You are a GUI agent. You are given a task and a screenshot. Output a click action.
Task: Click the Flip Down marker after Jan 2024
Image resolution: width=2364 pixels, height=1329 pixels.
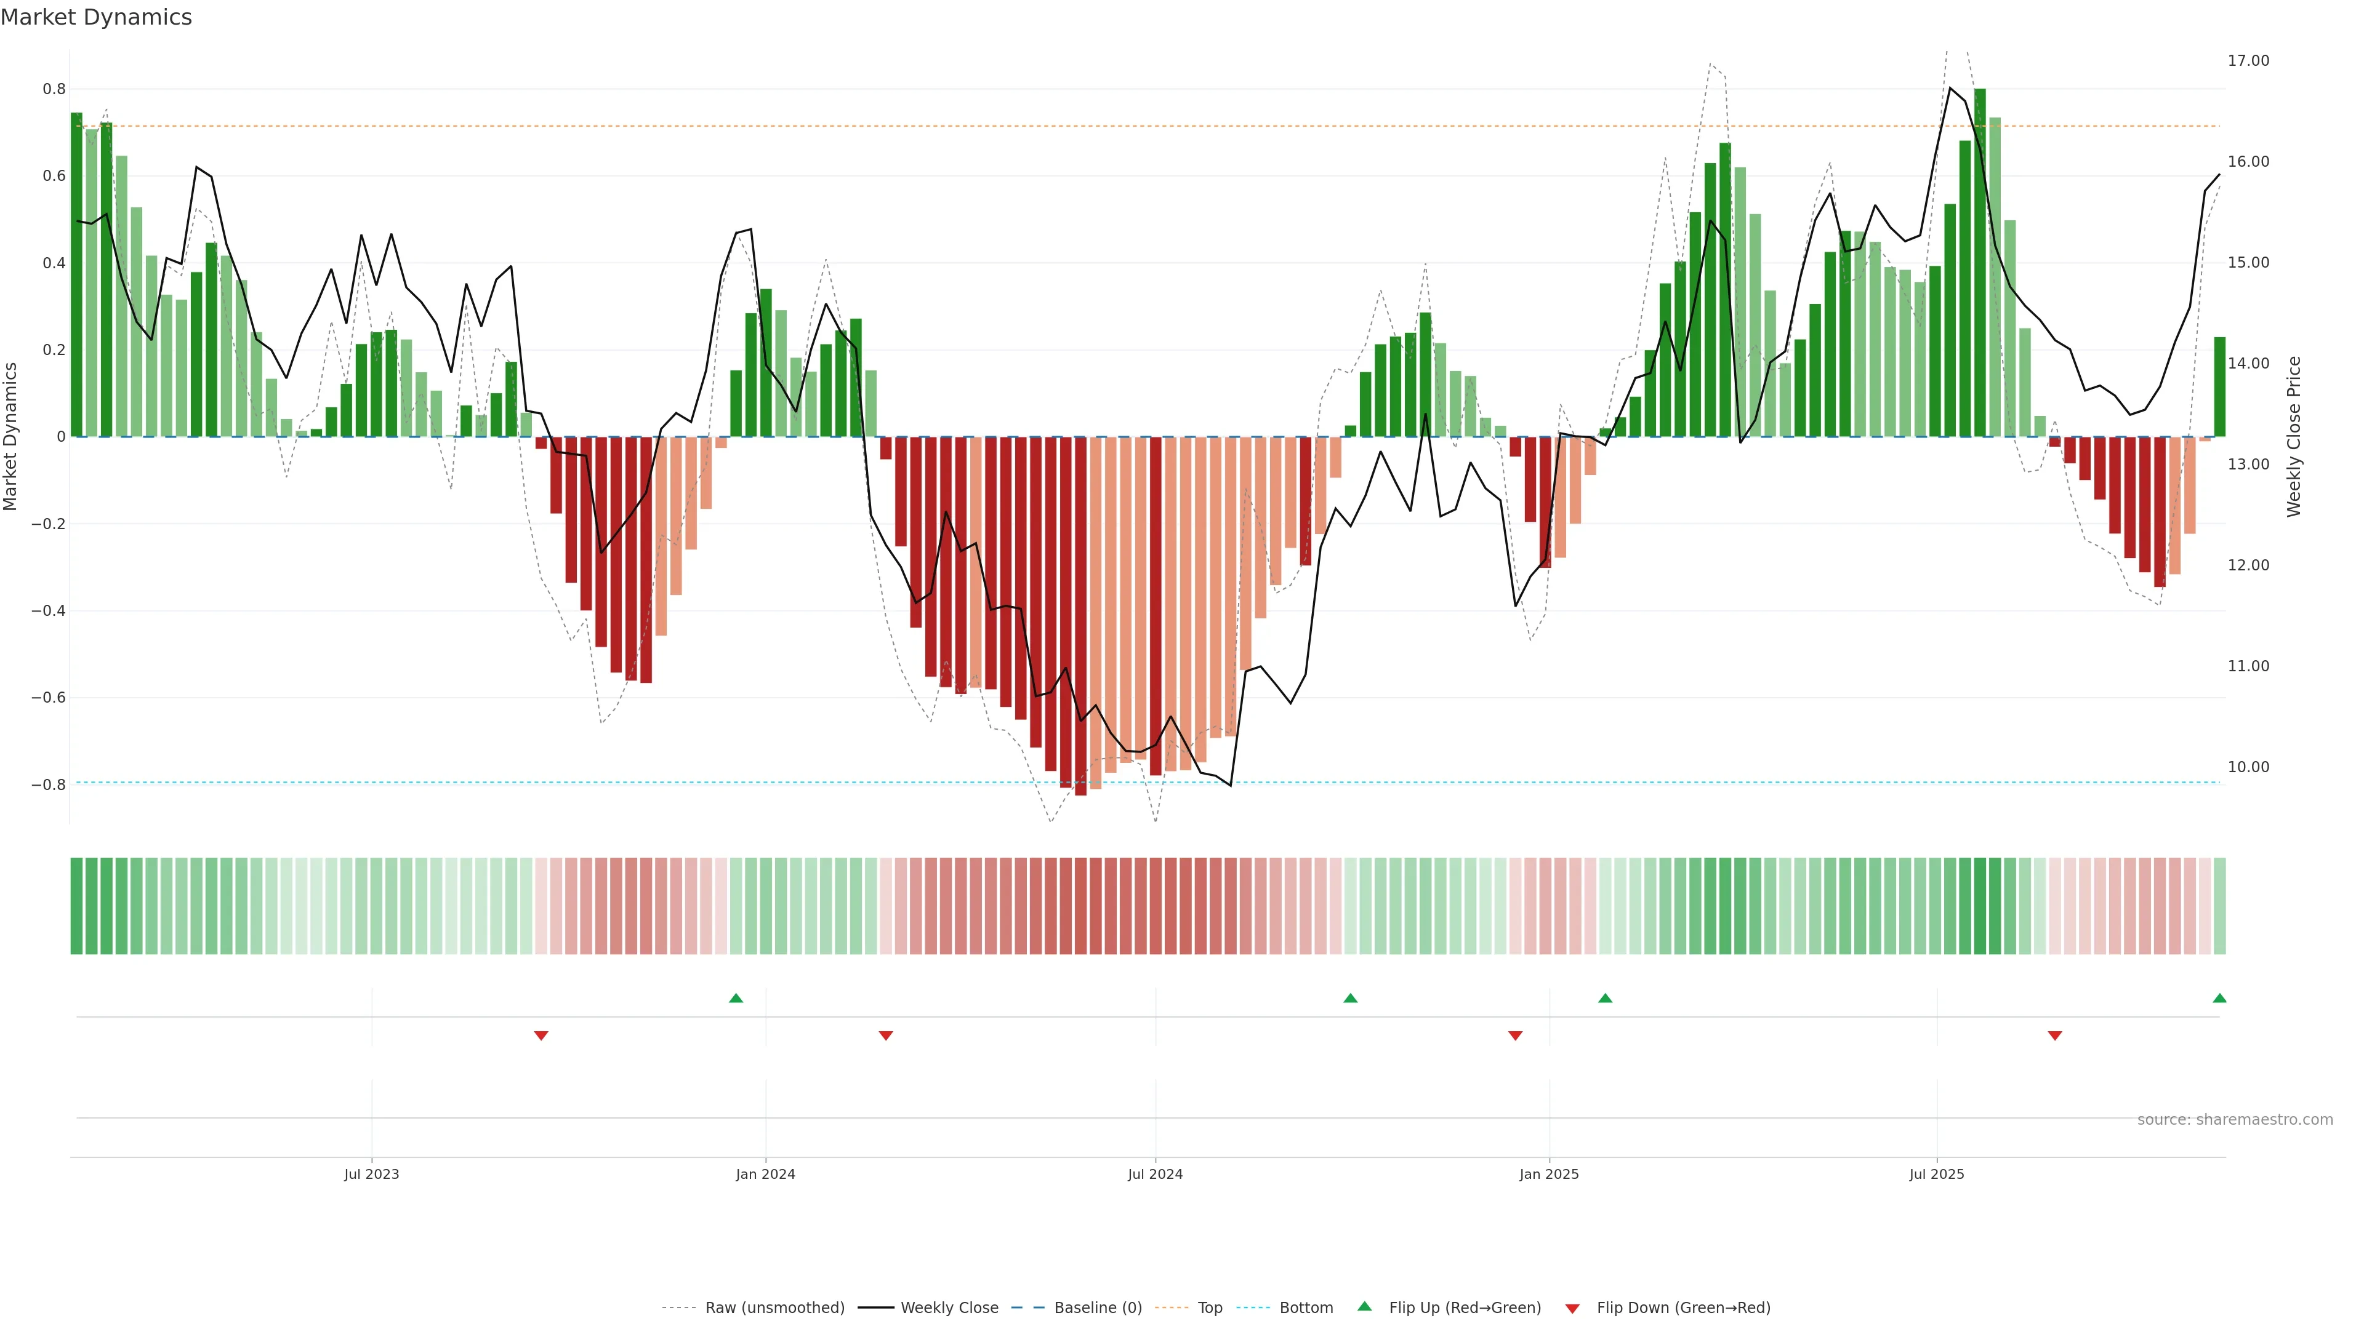click(886, 1036)
